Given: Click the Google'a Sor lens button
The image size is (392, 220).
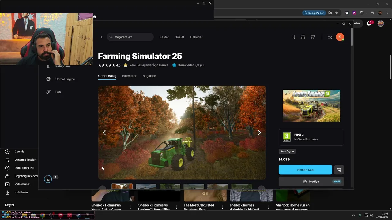Looking at the screenshot, I should [314, 13].
